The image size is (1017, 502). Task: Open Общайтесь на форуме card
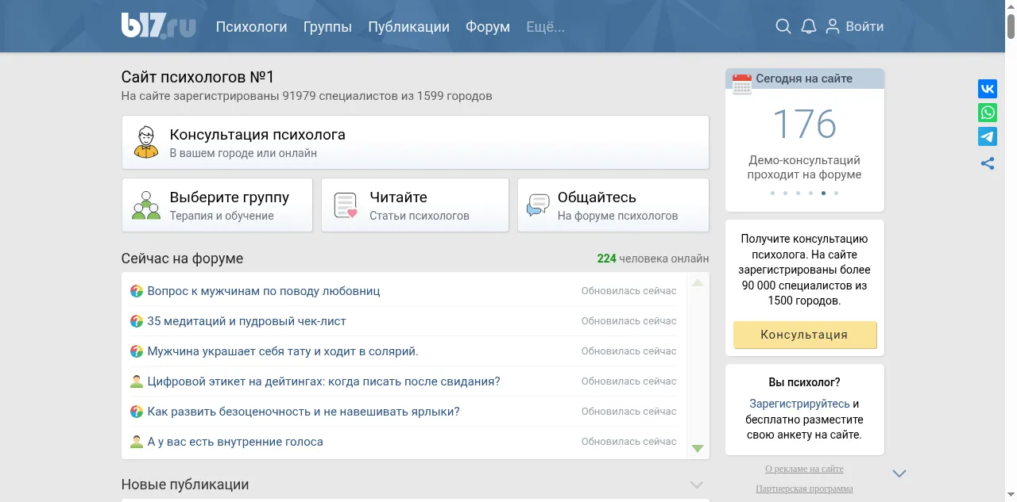pos(613,205)
